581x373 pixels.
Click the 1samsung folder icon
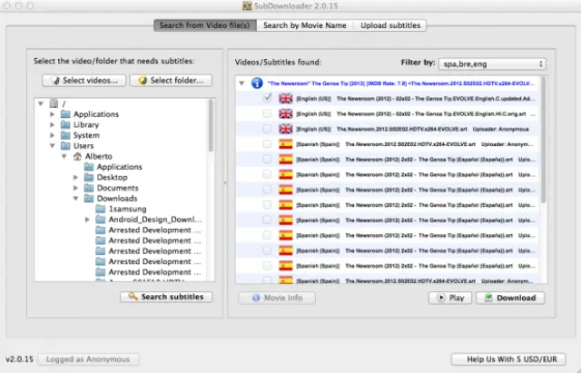(x=100, y=209)
